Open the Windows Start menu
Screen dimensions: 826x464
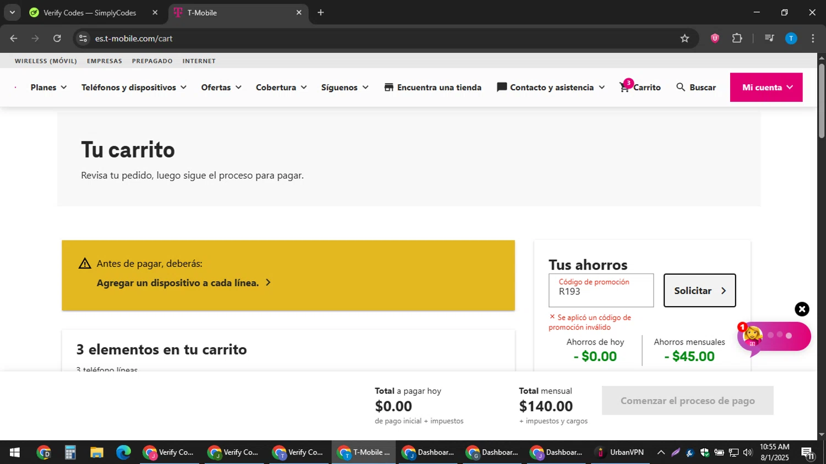coord(15,452)
